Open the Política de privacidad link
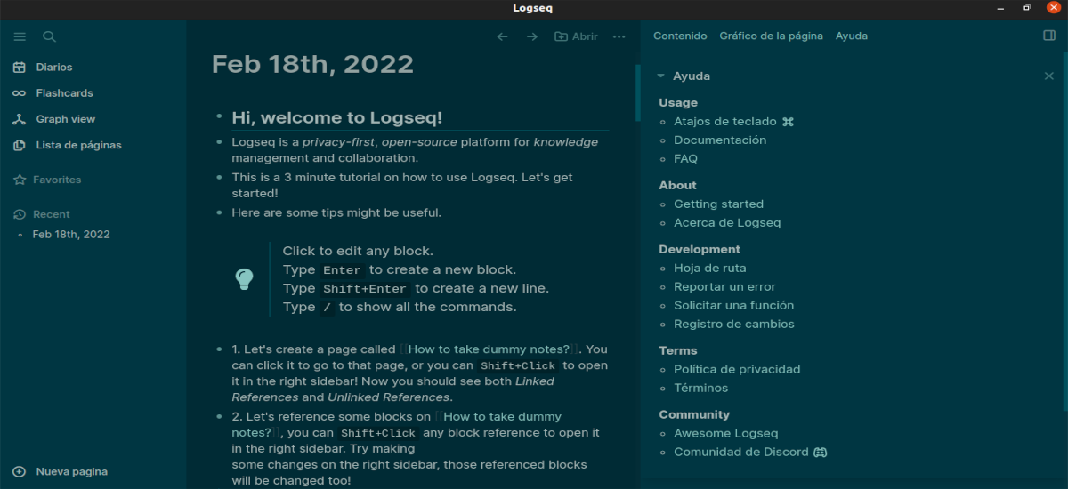1068x489 pixels. (x=737, y=370)
